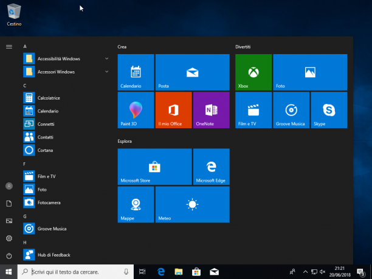
Task: Select the letter C section header
Action: 25,86
